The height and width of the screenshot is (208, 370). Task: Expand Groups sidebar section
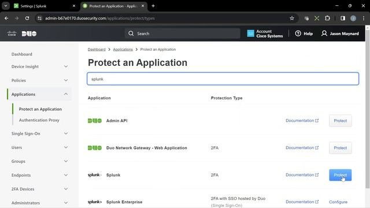(39, 161)
